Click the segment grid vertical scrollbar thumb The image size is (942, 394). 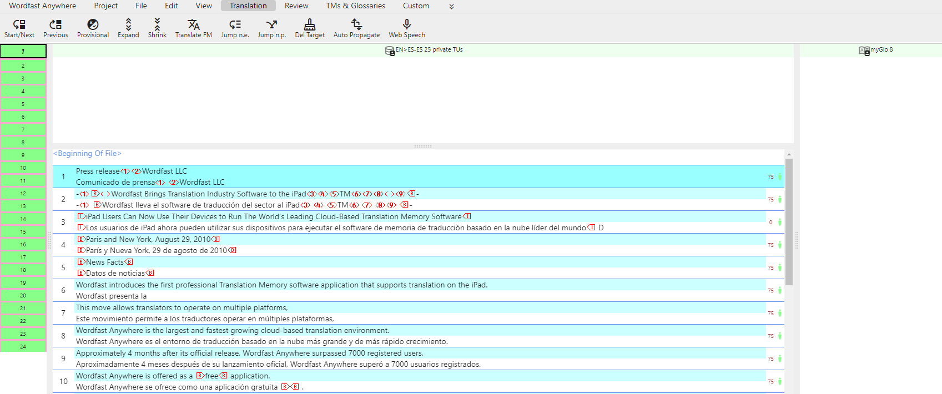click(x=789, y=222)
